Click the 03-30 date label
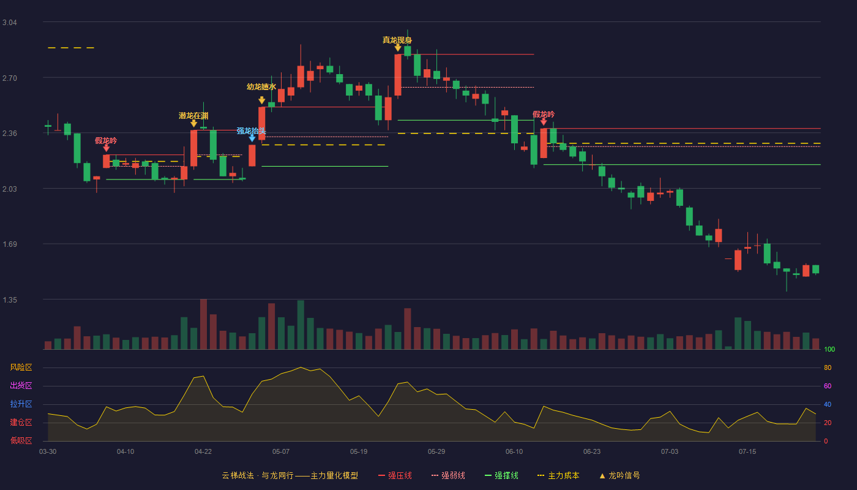 coord(48,451)
